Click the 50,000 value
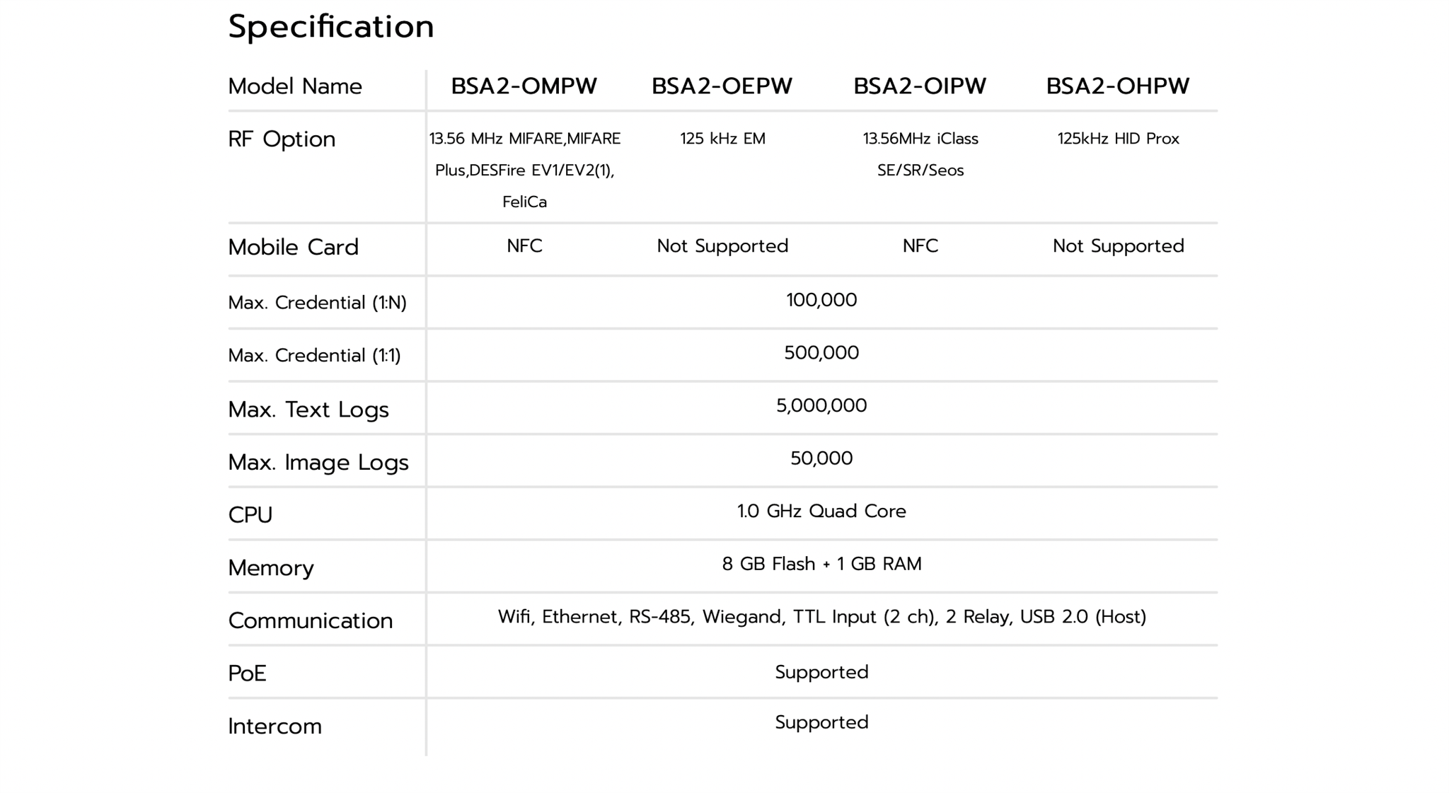This screenshot has width=1449, height=793. tap(821, 458)
